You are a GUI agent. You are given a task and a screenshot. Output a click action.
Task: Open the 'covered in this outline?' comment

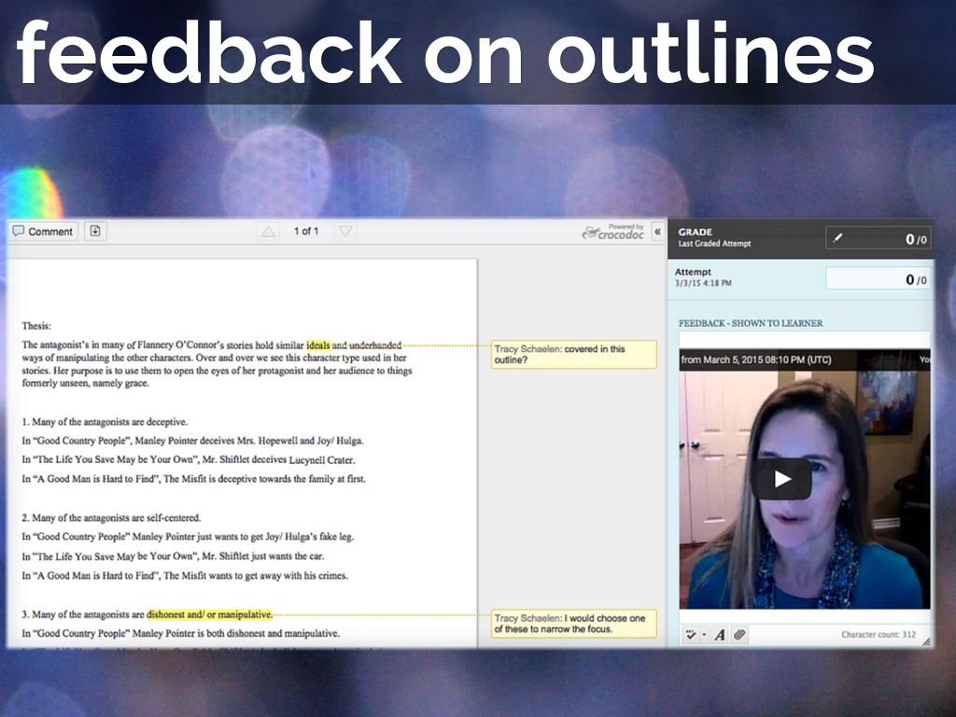tap(573, 354)
